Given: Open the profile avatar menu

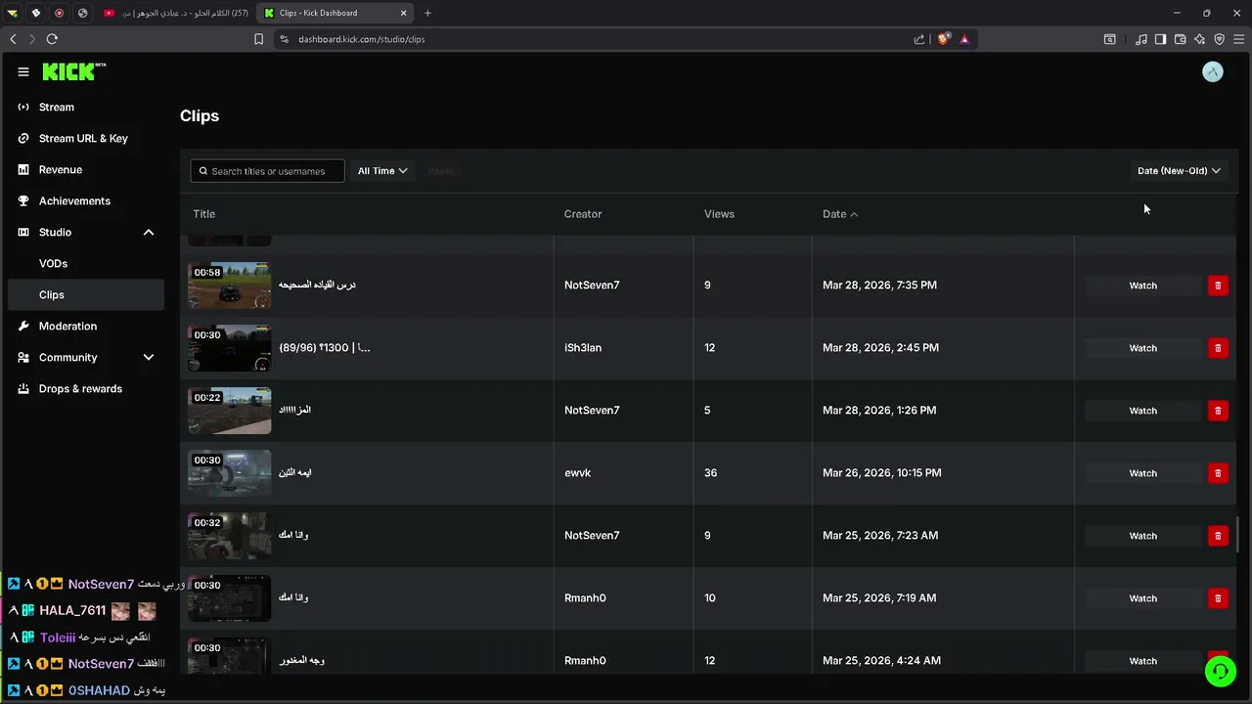Looking at the screenshot, I should tap(1213, 71).
